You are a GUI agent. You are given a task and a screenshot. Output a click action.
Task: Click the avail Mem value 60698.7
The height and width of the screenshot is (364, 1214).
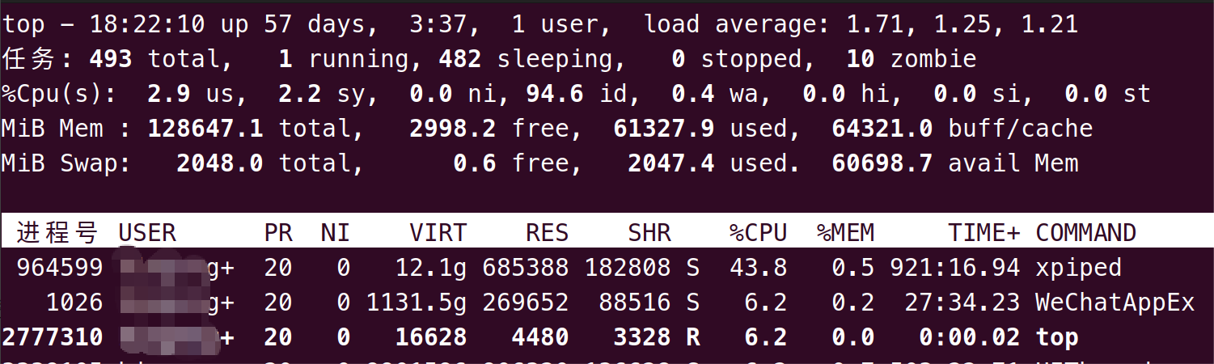point(882,163)
